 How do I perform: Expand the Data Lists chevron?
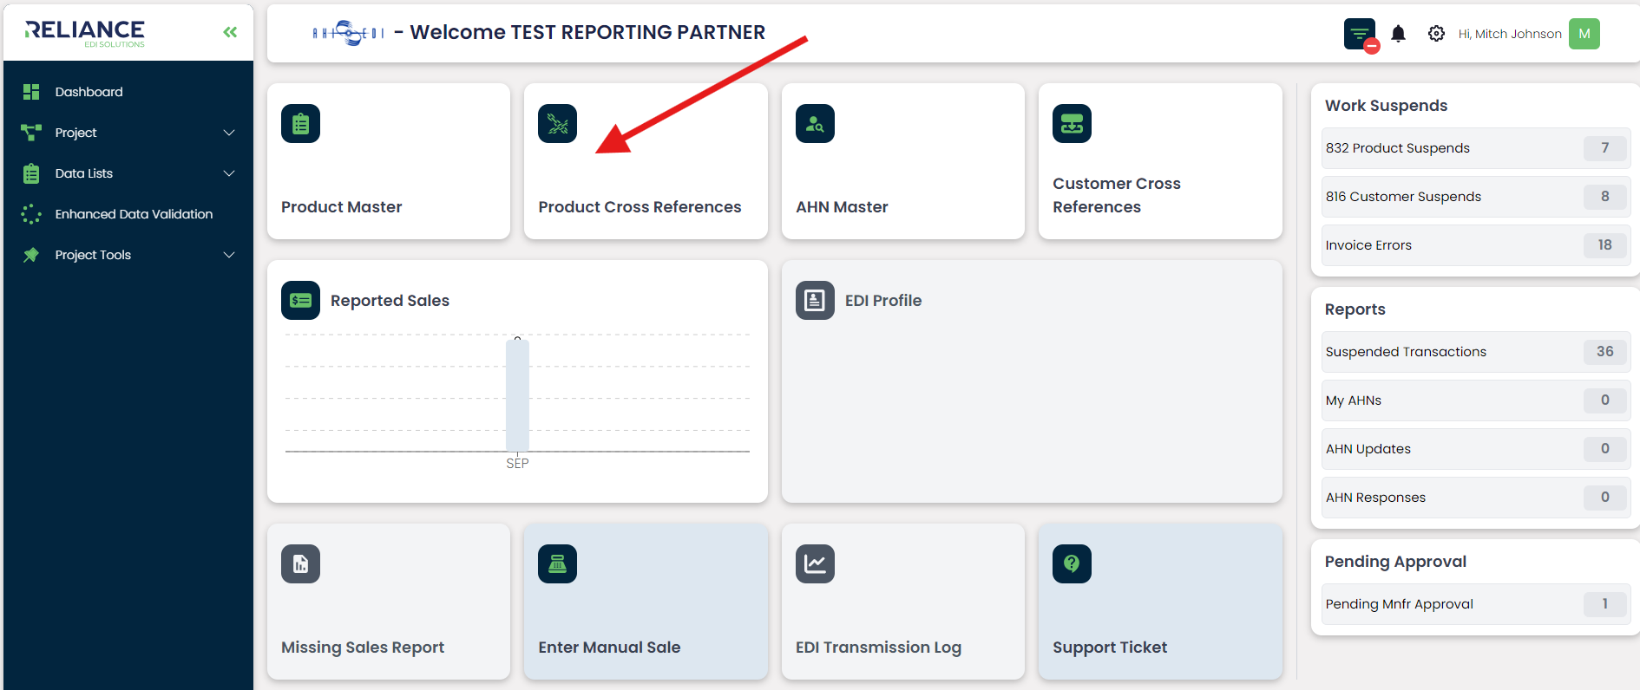click(229, 173)
